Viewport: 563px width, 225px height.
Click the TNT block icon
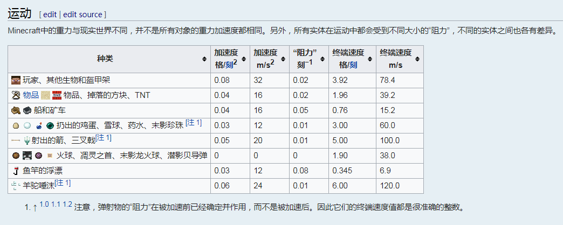tap(57, 95)
